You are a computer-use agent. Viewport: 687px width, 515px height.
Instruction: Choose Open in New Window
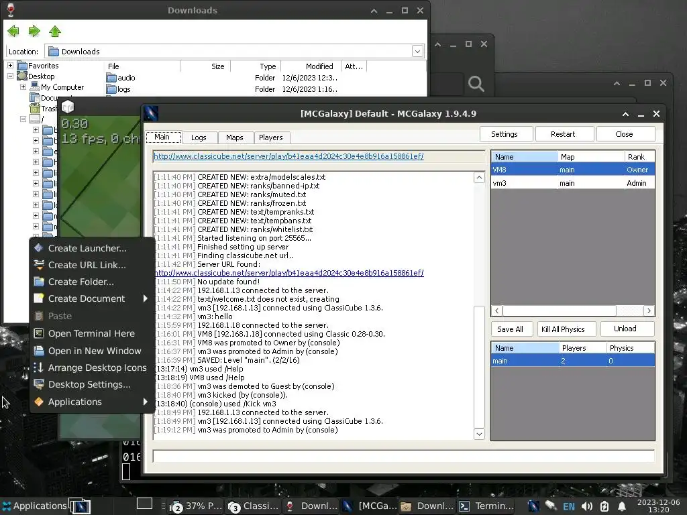pos(92,351)
